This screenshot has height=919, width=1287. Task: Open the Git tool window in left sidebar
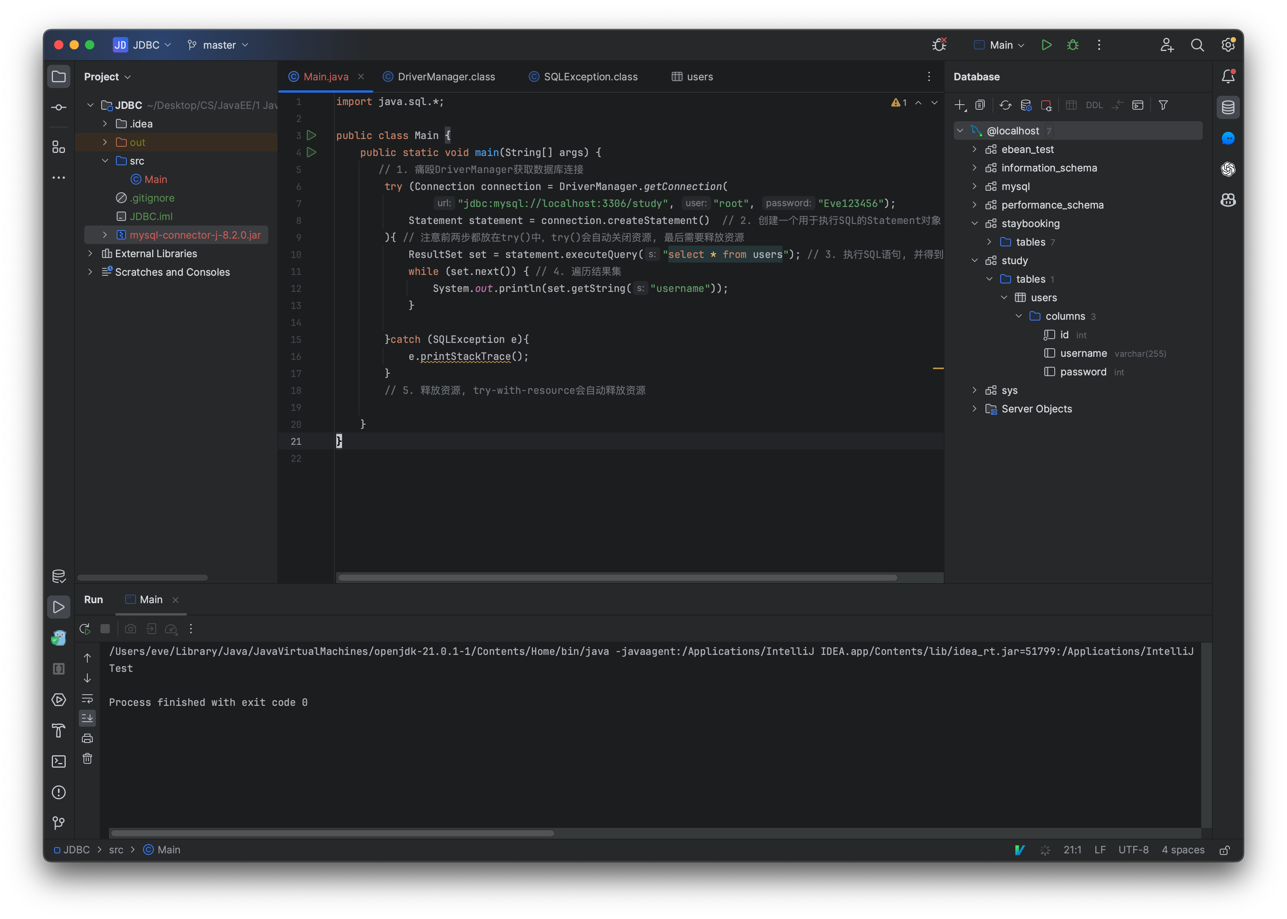click(58, 823)
